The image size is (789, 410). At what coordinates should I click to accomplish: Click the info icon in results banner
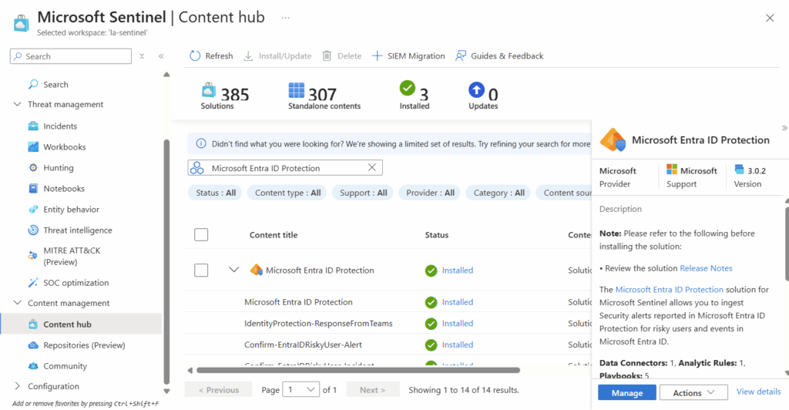pyautogui.click(x=201, y=144)
